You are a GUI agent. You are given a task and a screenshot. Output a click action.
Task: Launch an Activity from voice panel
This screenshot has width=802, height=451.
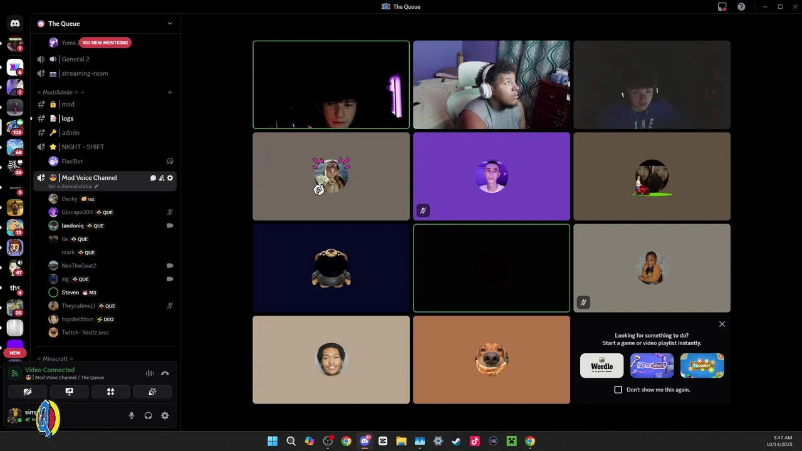click(110, 391)
